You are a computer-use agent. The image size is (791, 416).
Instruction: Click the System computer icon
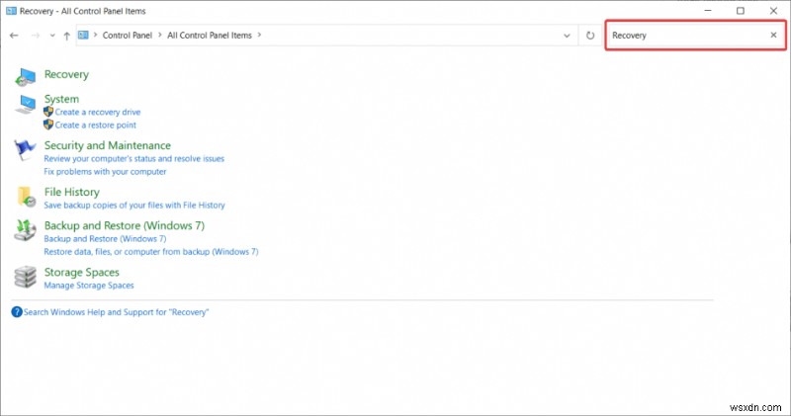[x=26, y=105]
